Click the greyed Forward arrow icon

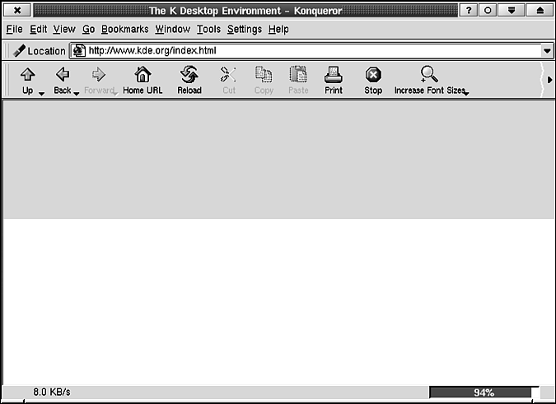[99, 75]
